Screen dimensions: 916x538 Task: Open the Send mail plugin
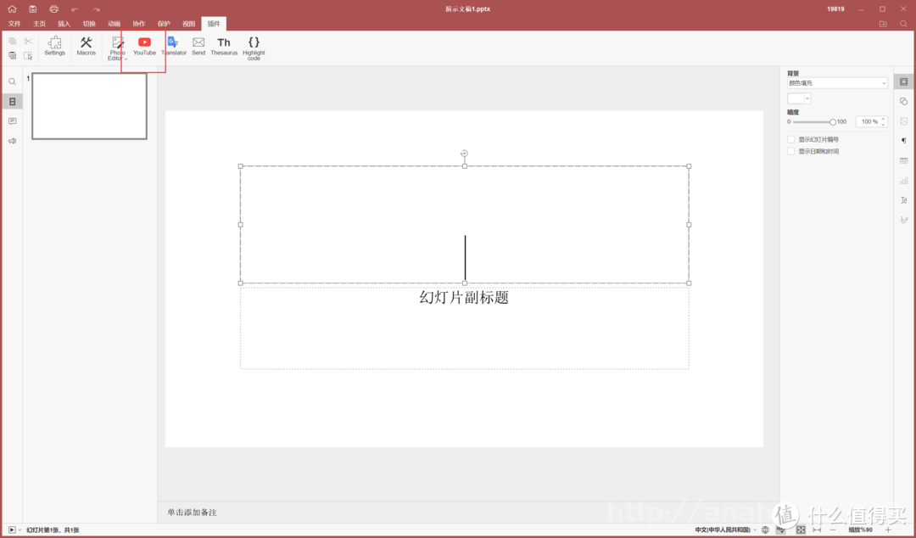tap(198, 46)
